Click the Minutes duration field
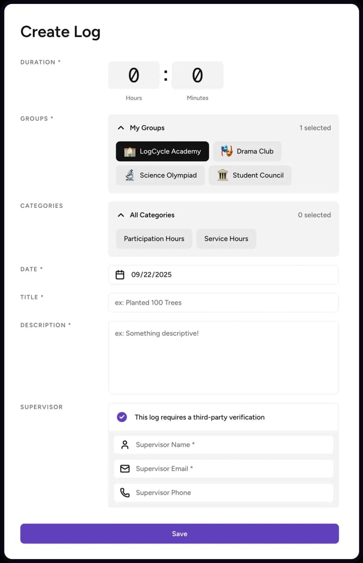This screenshot has height=563, width=363. 197,76
